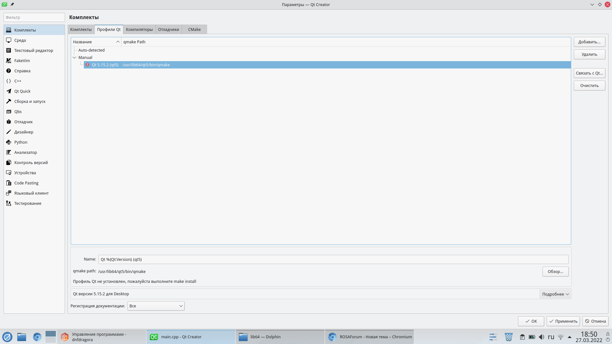
Task: Open Контроль версий settings category
Action: 31,162
